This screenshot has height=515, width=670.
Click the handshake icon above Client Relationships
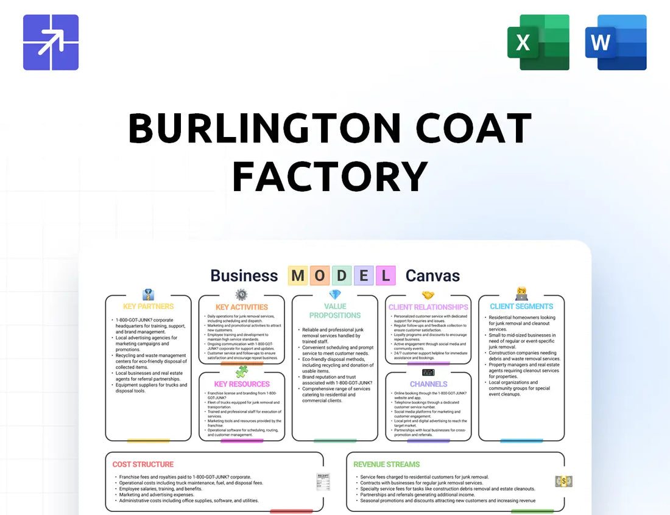428,295
